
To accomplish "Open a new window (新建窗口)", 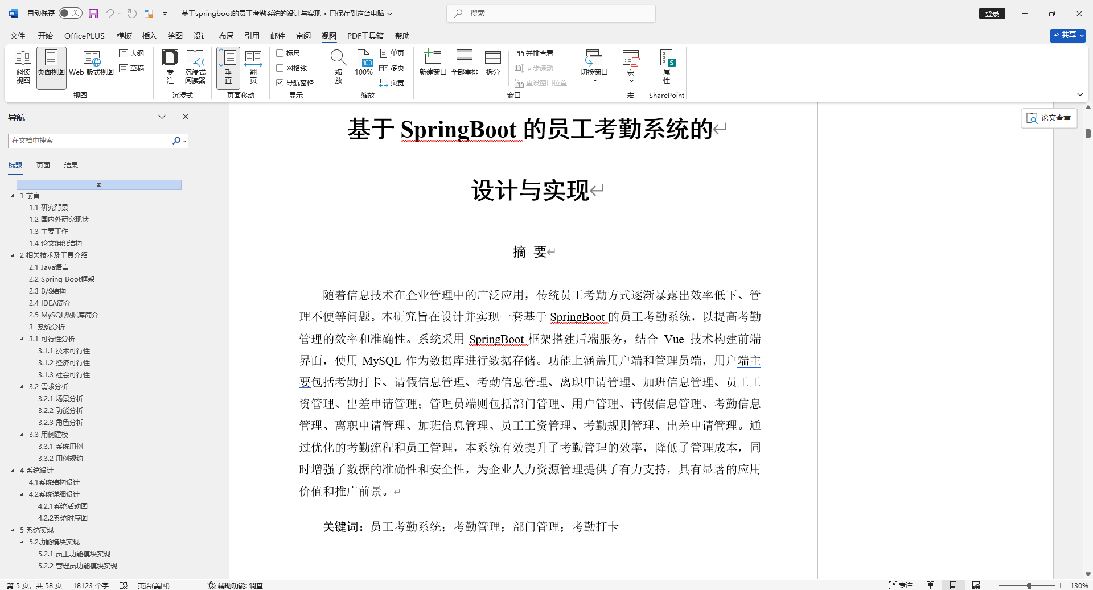I will (x=433, y=64).
